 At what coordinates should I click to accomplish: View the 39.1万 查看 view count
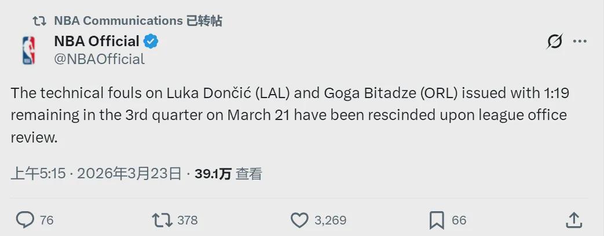pyautogui.click(x=228, y=174)
